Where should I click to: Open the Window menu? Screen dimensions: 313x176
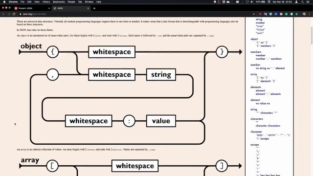point(89,2)
